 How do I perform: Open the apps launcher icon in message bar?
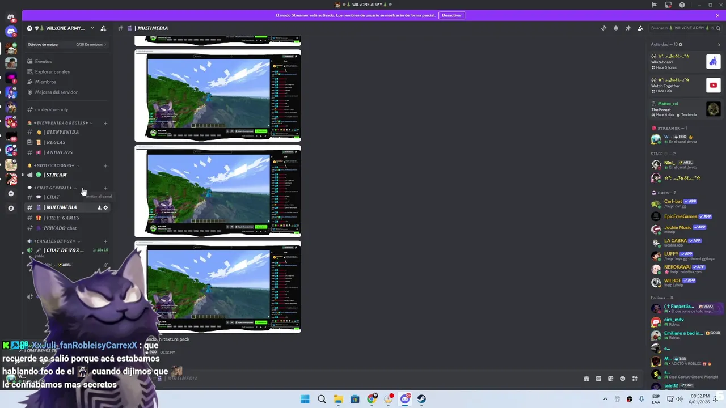pos(635,379)
